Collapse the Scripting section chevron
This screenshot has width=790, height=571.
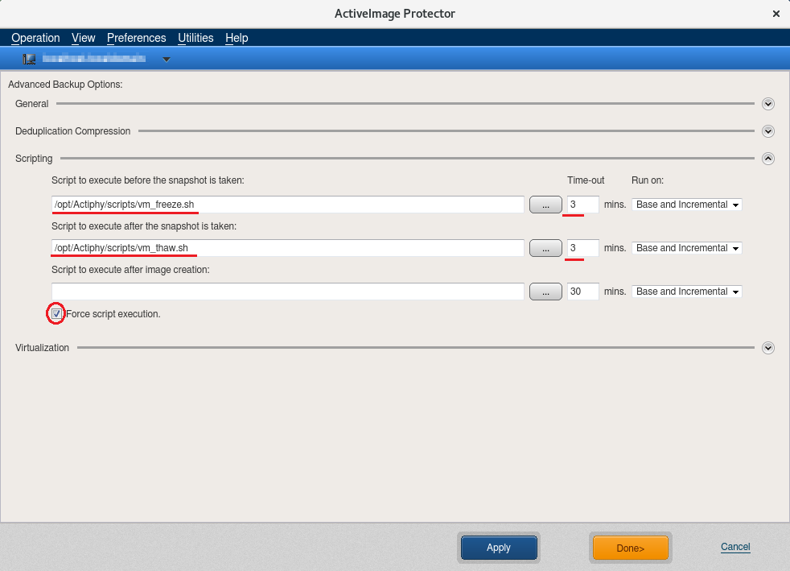point(767,159)
